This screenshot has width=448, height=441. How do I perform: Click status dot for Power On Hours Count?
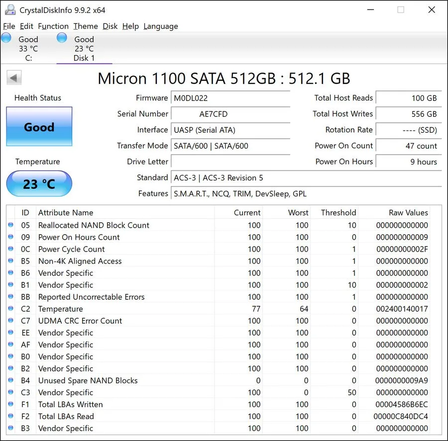(11, 237)
